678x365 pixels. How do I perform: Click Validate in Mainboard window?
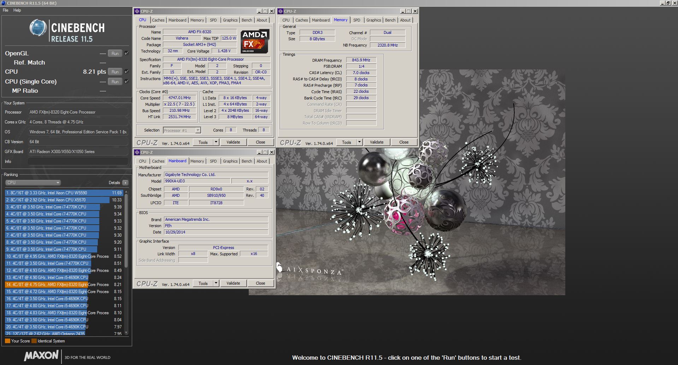point(233,283)
